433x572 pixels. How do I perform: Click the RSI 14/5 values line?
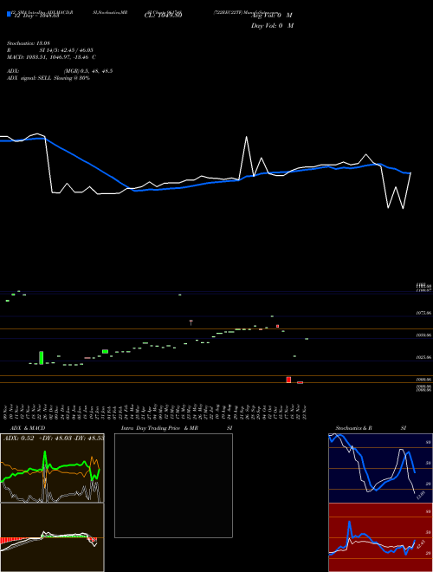[50, 50]
